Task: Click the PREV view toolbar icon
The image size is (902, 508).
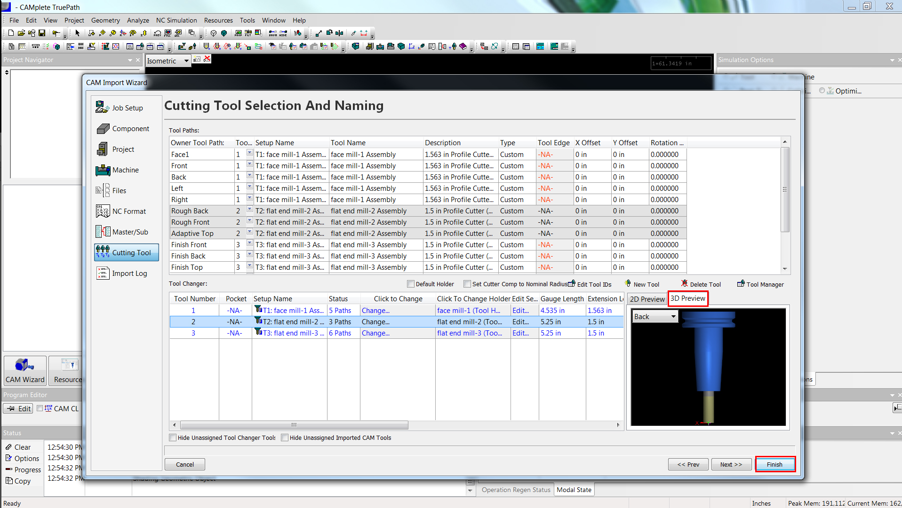Action: click(157, 33)
